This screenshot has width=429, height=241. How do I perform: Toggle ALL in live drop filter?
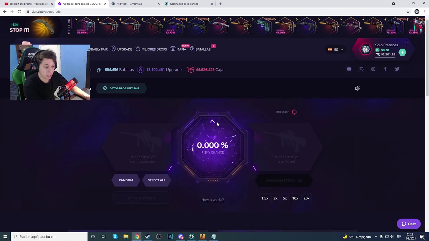pyautogui.click(x=69, y=32)
